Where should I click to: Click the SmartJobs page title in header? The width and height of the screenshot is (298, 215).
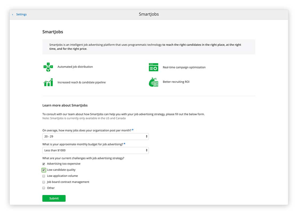[149, 14]
